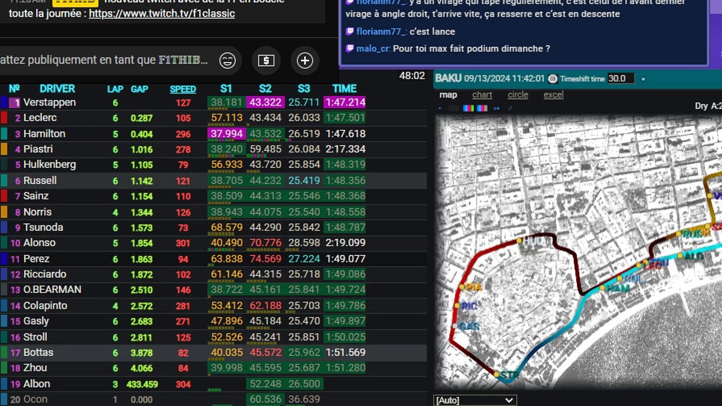722x406 pixels.
Task: Switch to the map view tab
Action: click(x=448, y=95)
